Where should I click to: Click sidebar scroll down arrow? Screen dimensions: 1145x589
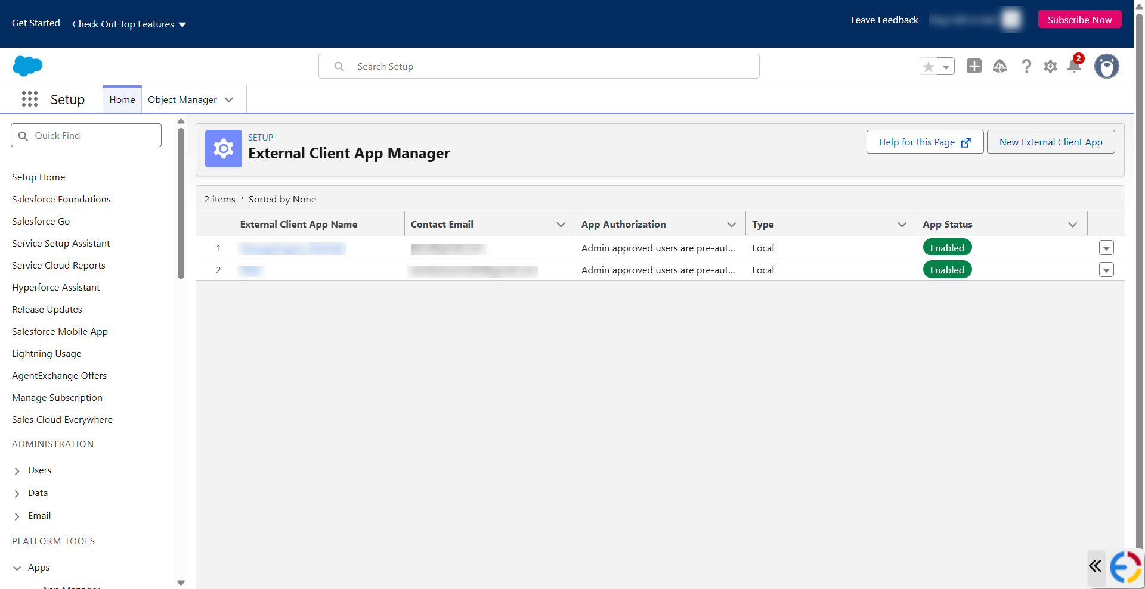pyautogui.click(x=181, y=583)
